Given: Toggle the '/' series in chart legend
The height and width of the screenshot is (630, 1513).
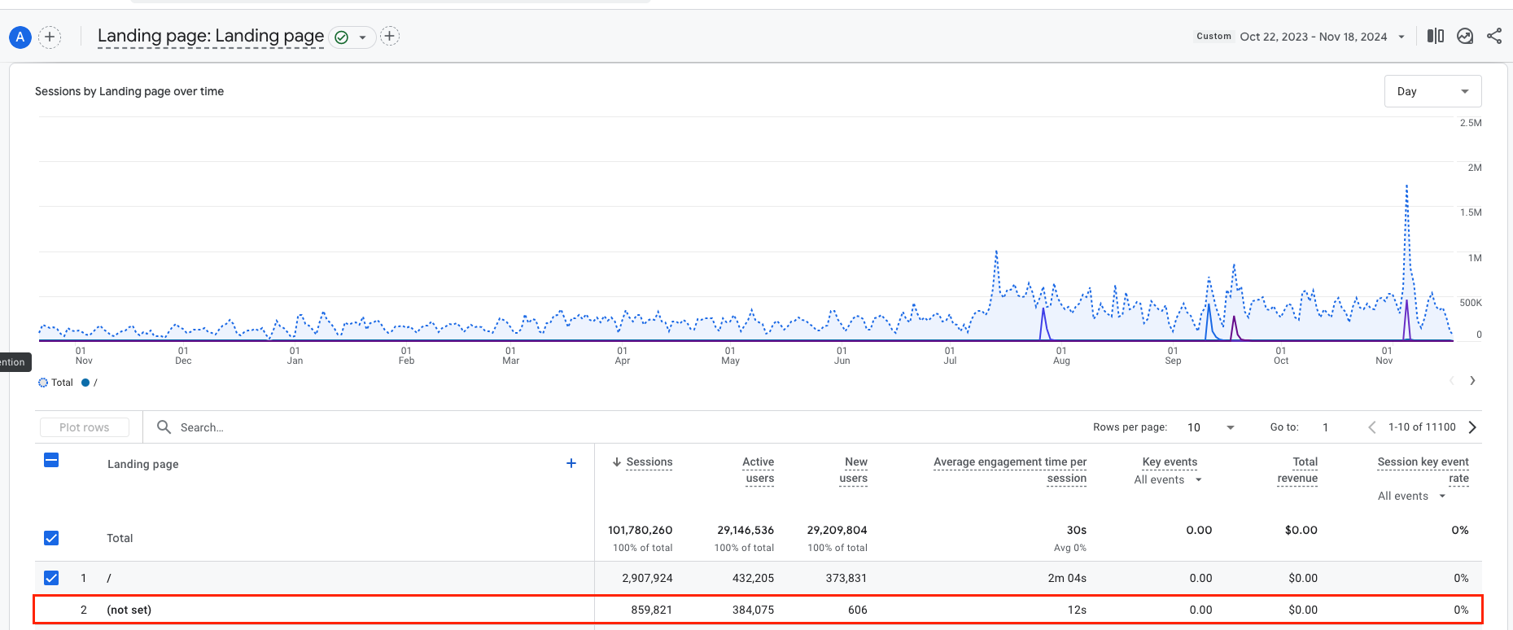Looking at the screenshot, I should coord(90,383).
